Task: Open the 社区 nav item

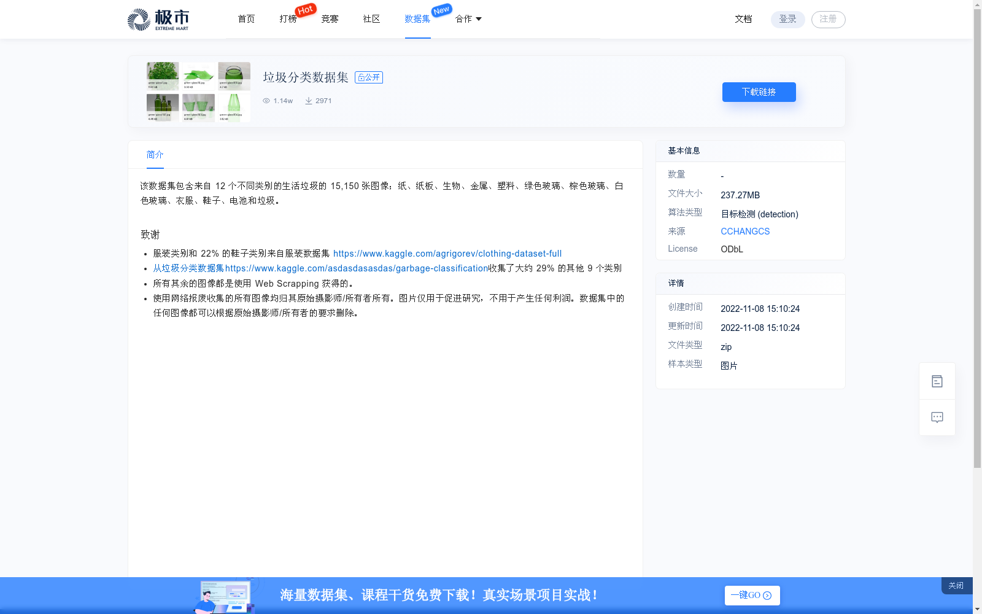Action: click(x=371, y=19)
